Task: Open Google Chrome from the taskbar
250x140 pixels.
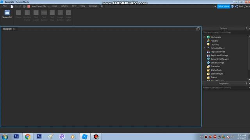Action: [28, 136]
